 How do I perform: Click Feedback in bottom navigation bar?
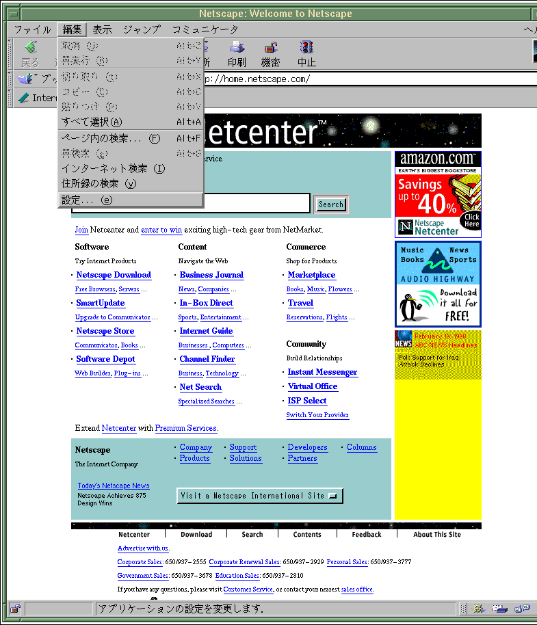pos(367,535)
